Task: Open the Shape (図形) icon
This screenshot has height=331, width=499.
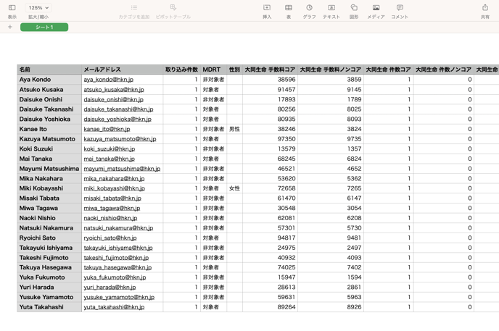Action: pyautogui.click(x=354, y=8)
